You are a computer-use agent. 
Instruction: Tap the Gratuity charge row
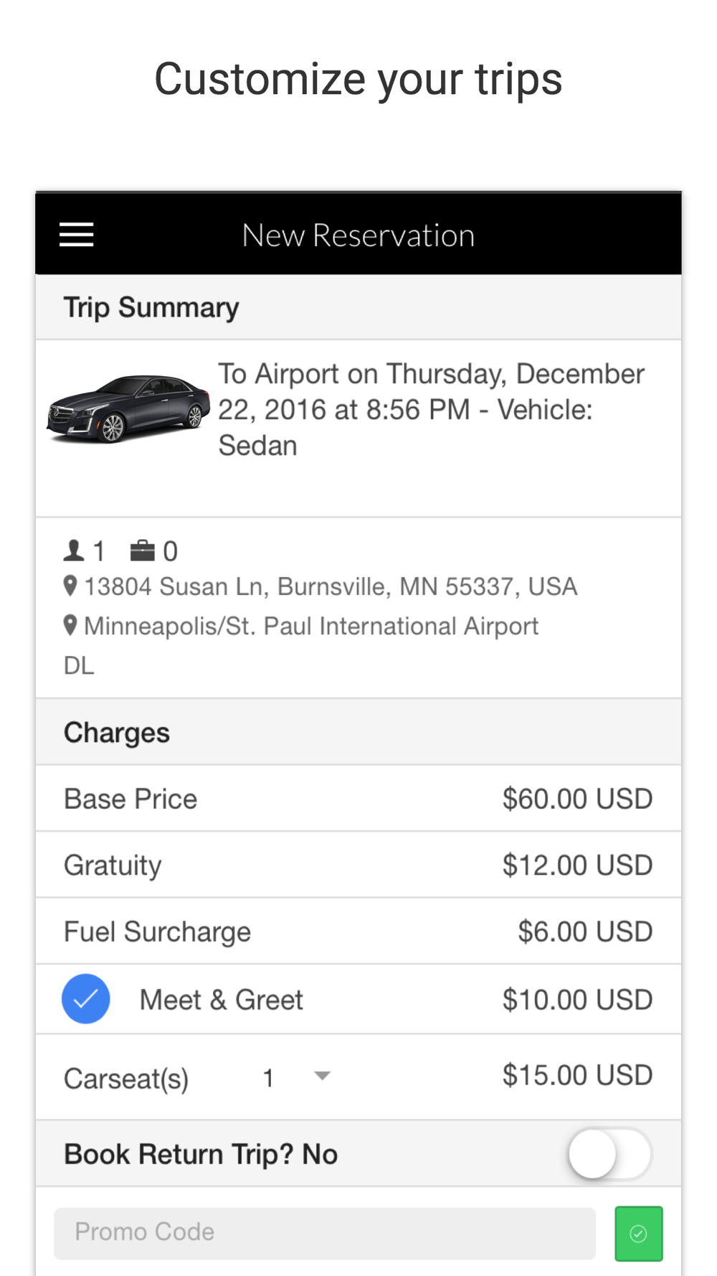point(358,865)
